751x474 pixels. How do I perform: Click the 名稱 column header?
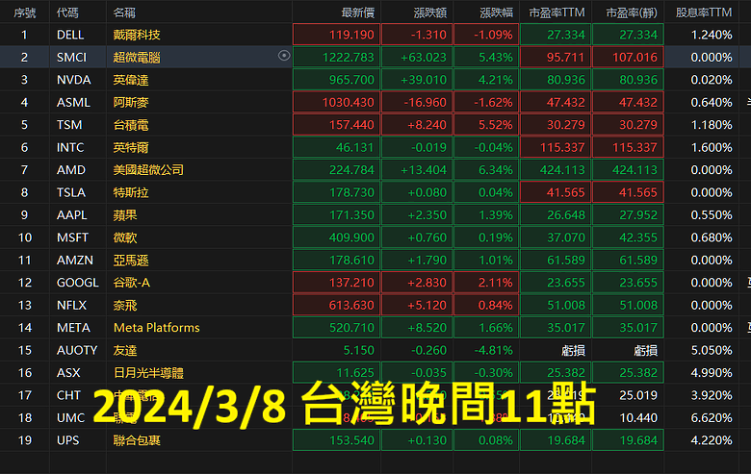point(124,12)
